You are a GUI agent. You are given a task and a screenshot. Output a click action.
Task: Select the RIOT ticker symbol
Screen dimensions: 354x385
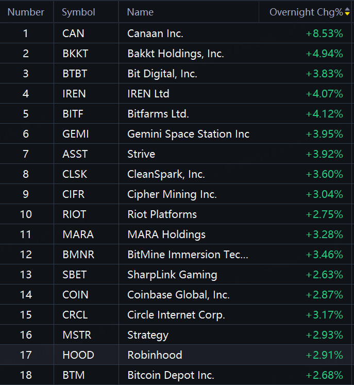pyautogui.click(x=74, y=214)
